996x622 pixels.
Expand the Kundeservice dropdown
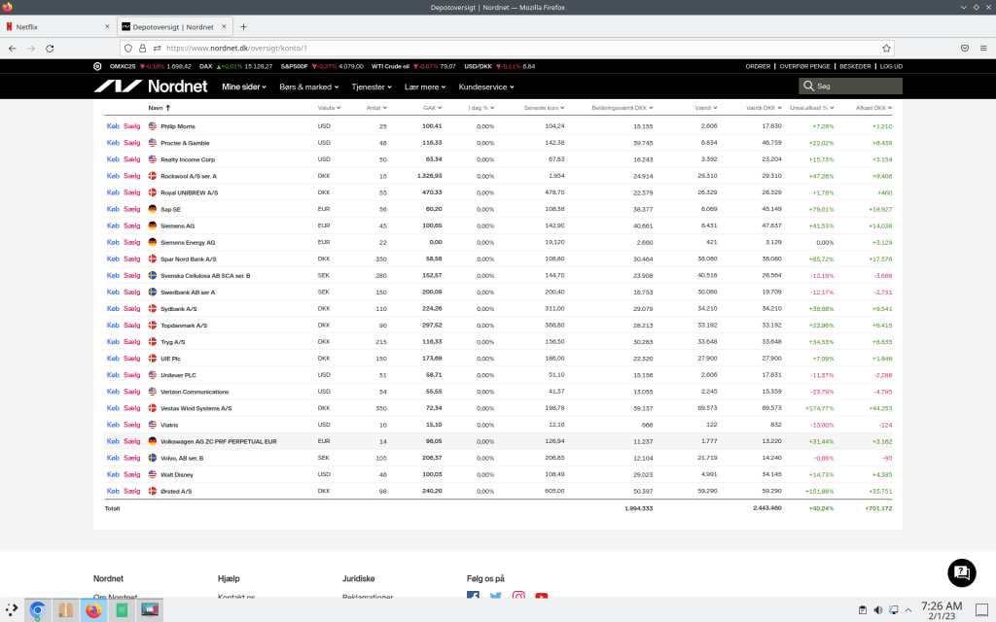[x=489, y=86]
